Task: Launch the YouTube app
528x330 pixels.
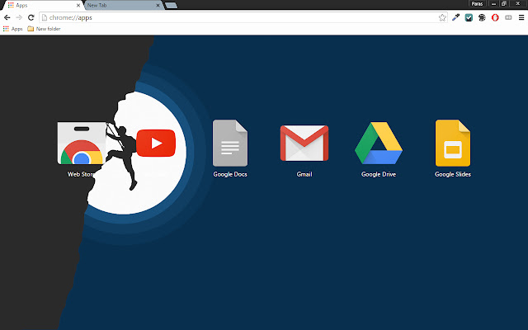Action: [x=156, y=143]
